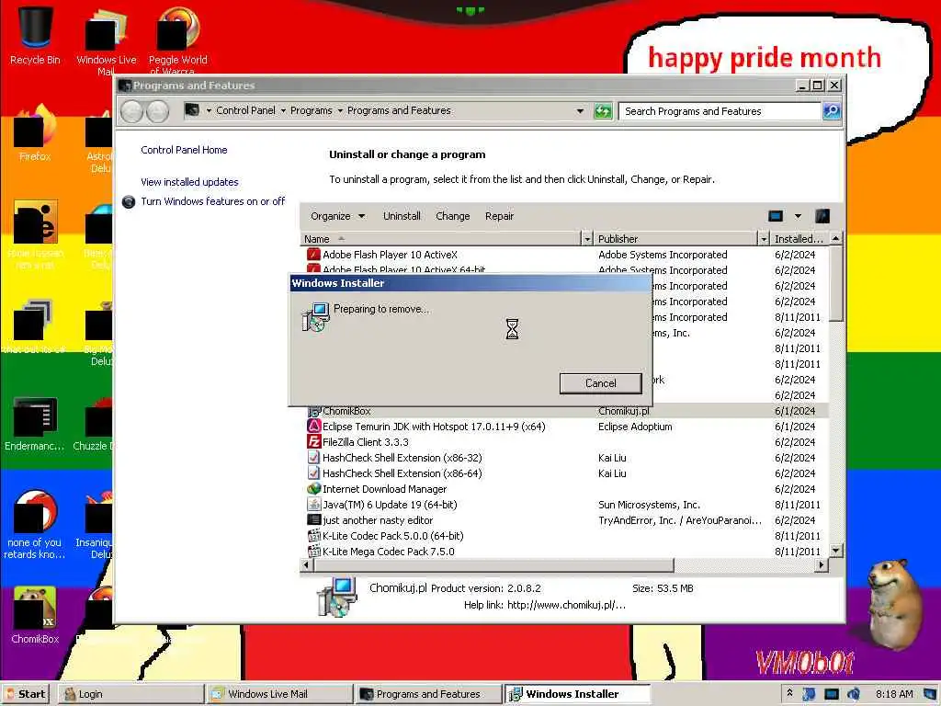
Task: Switch to Programs and Features taskbar item
Action: click(428, 694)
